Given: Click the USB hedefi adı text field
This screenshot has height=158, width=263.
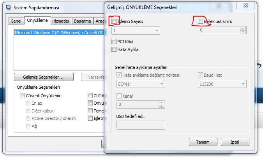Looking at the screenshot, I should 141,125.
